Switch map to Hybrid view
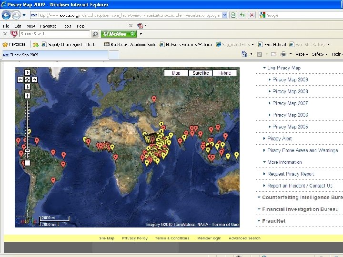The width and height of the screenshot is (343, 257). tap(225, 73)
